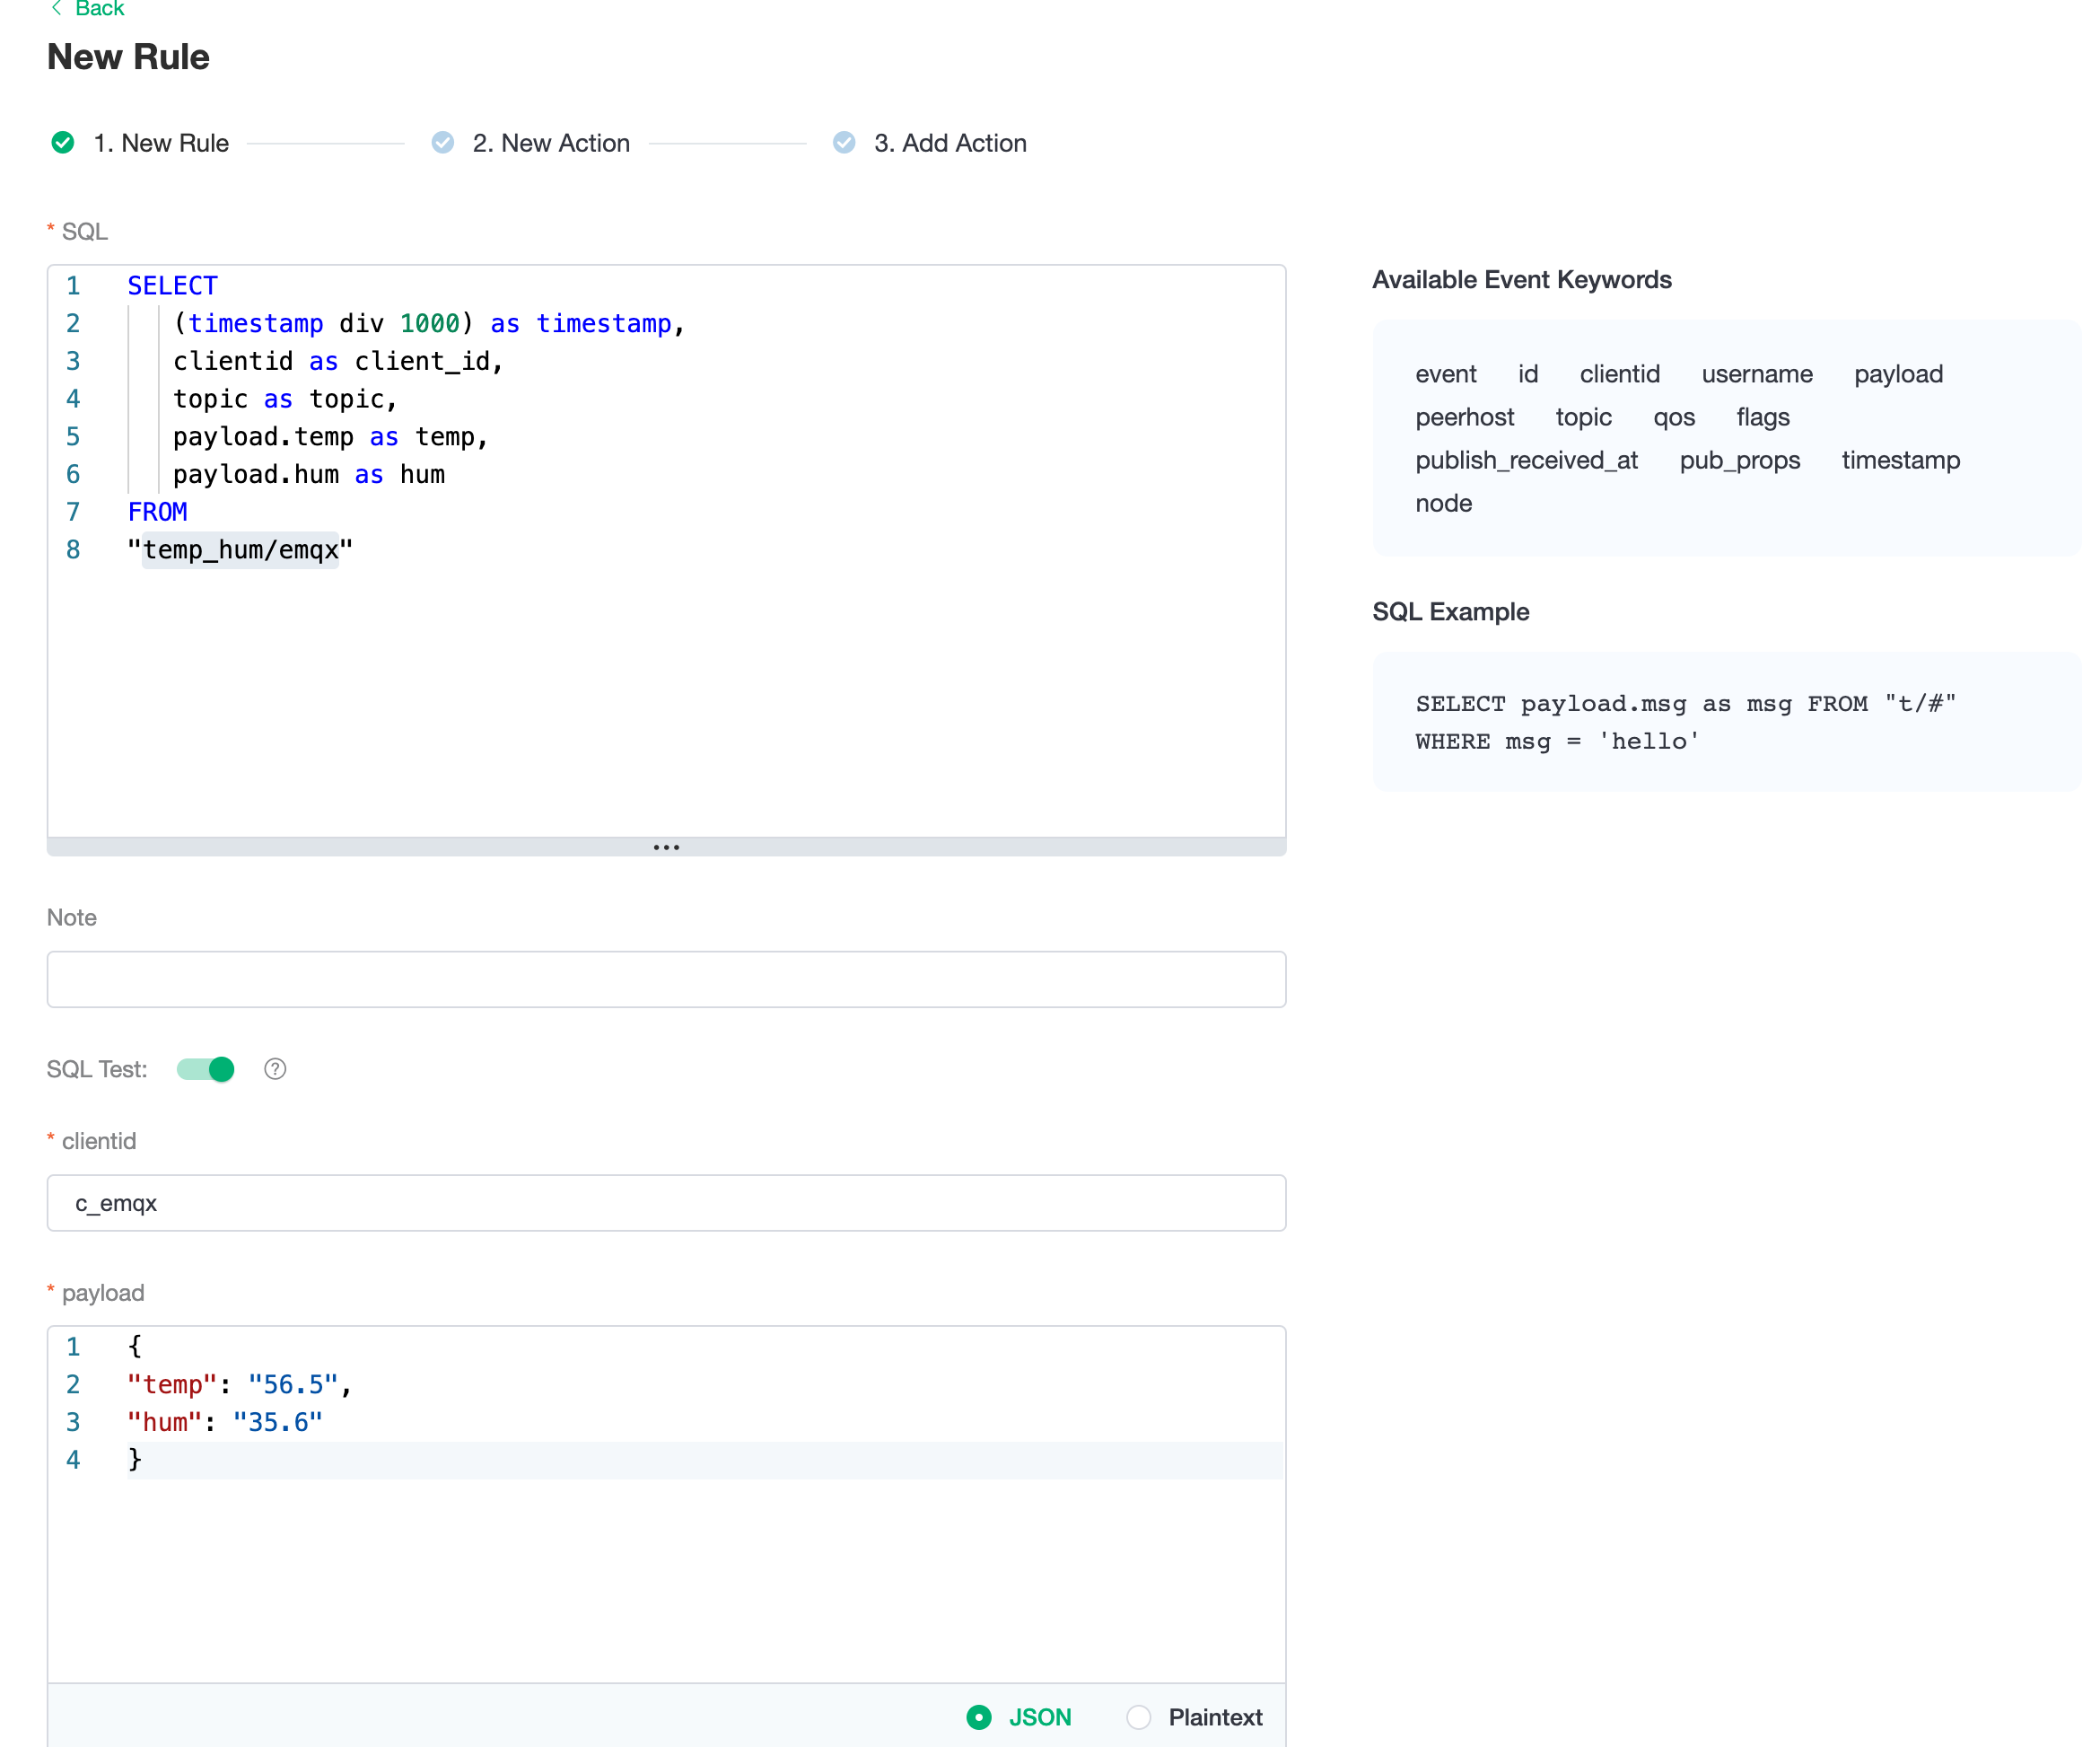
Task: Click the green checkmark step 1 icon
Action: tap(63, 142)
